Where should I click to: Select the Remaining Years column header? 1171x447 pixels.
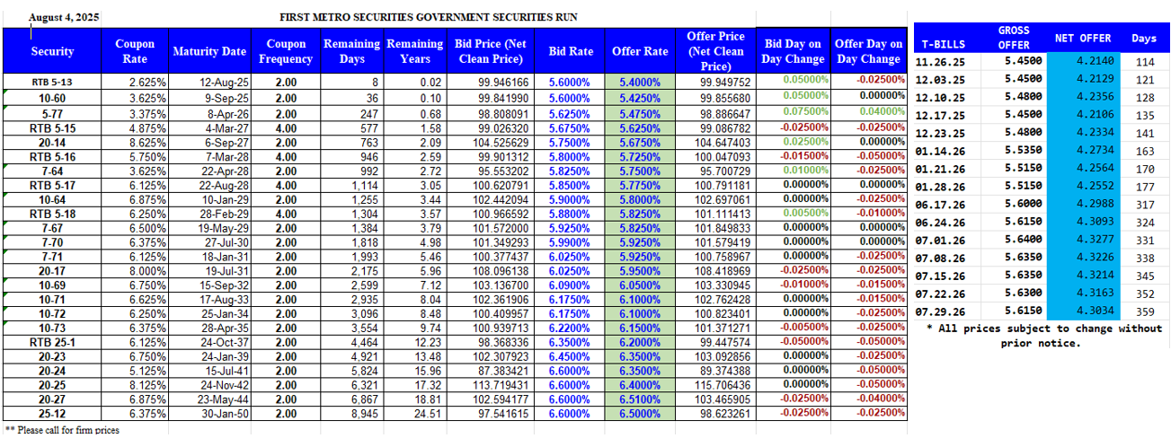pos(415,51)
